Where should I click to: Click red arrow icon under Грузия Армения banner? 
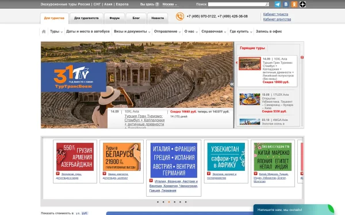[57, 174]
